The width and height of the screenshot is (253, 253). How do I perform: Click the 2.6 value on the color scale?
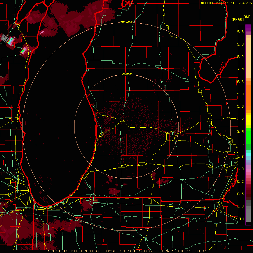(240, 144)
